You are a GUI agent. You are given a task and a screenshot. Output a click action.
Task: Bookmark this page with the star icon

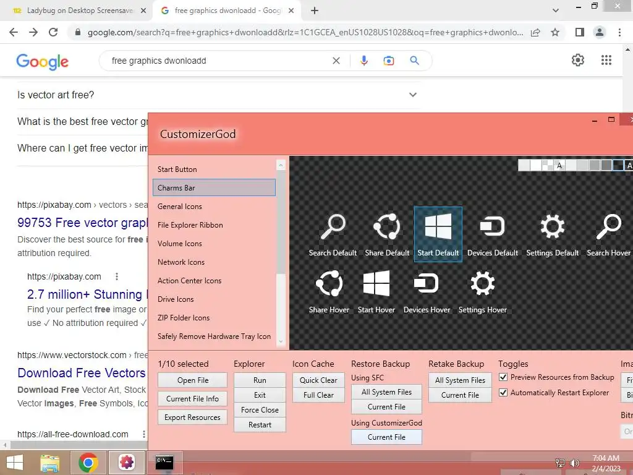pos(555,32)
